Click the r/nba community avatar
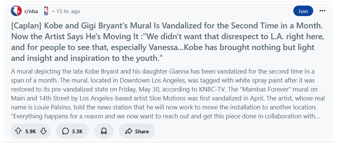The height and width of the screenshot is (143, 338). tap(16, 11)
